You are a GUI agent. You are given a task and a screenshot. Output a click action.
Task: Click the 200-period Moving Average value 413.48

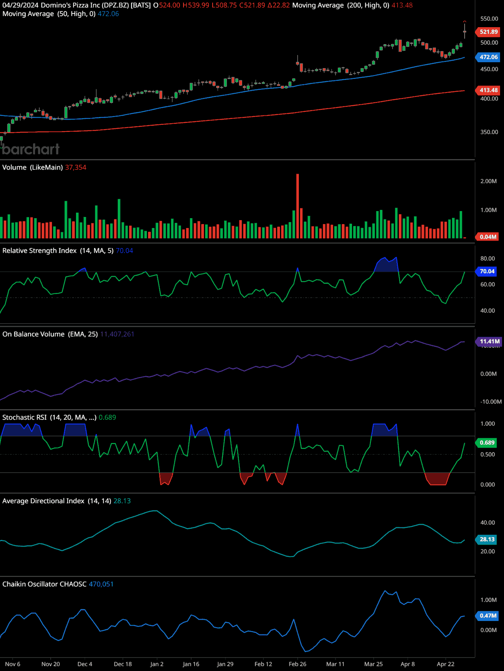402,5
